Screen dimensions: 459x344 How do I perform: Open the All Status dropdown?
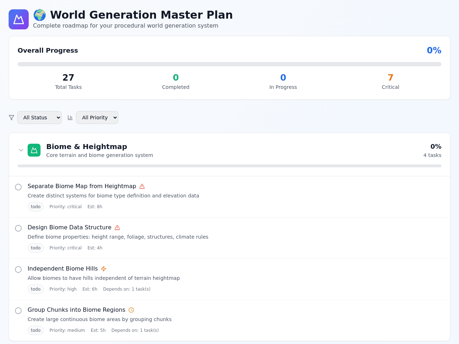tap(39, 118)
